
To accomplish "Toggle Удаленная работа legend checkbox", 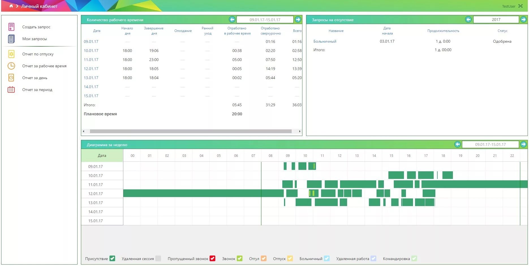I will coord(373,258).
